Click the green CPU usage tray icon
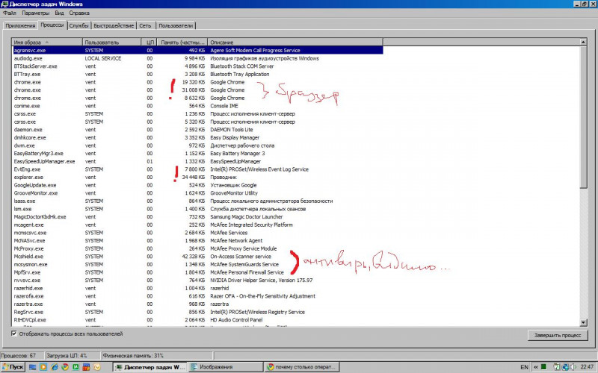The image size is (598, 373). click(543, 367)
